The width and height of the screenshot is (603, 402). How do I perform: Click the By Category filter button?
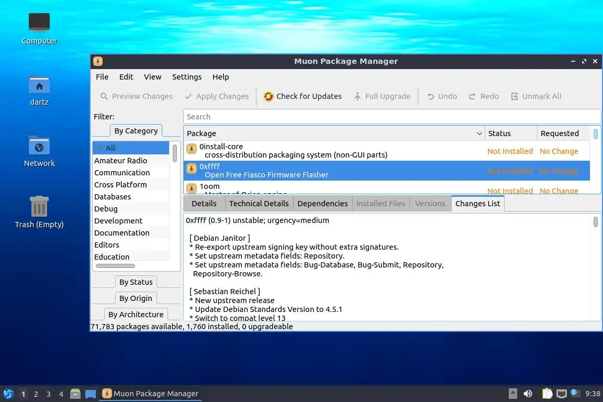click(x=136, y=131)
